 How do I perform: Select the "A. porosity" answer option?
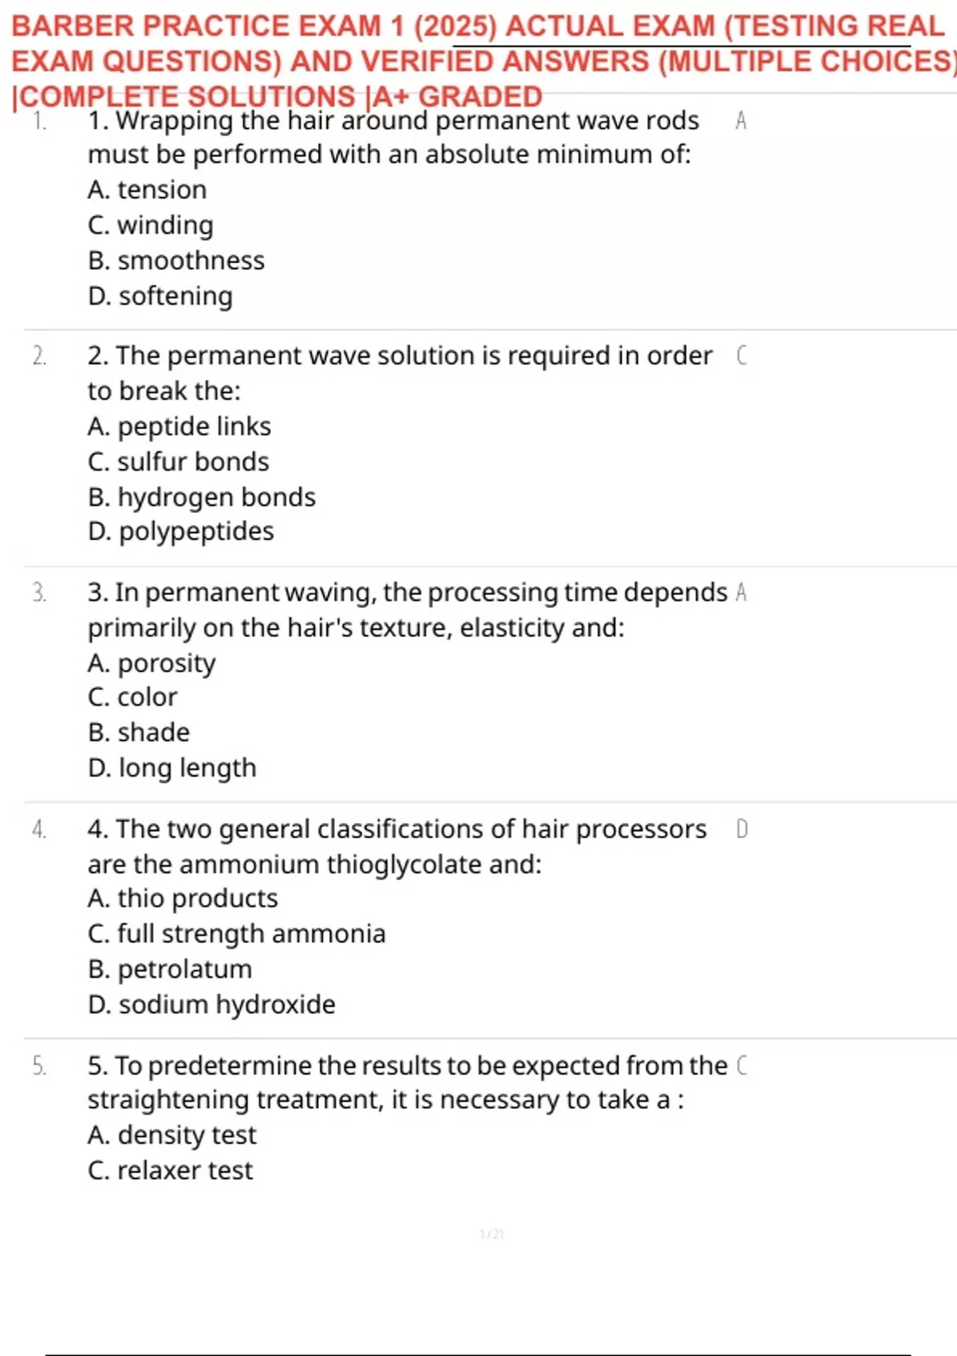coord(152,663)
